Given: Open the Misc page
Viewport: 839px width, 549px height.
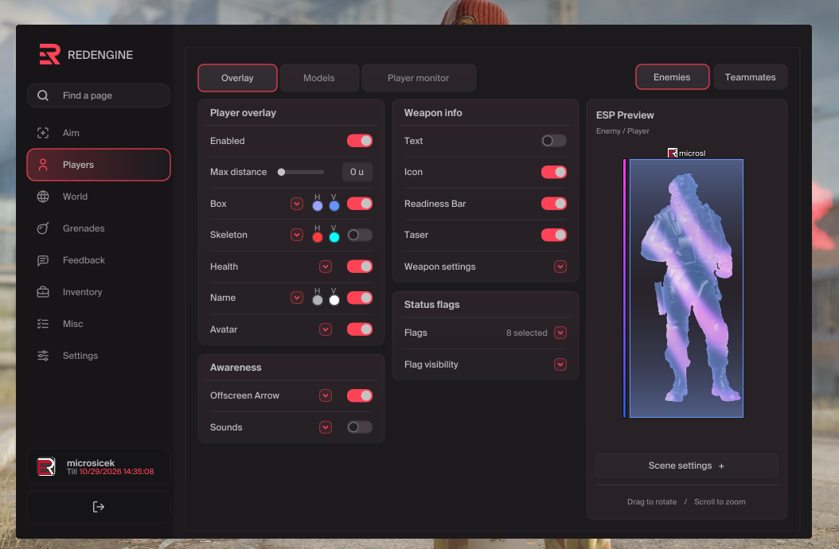Looking at the screenshot, I should pos(99,324).
